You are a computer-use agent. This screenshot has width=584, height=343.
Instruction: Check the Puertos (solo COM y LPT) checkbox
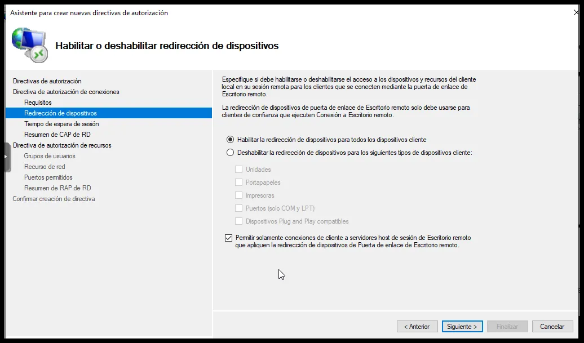pyautogui.click(x=239, y=208)
